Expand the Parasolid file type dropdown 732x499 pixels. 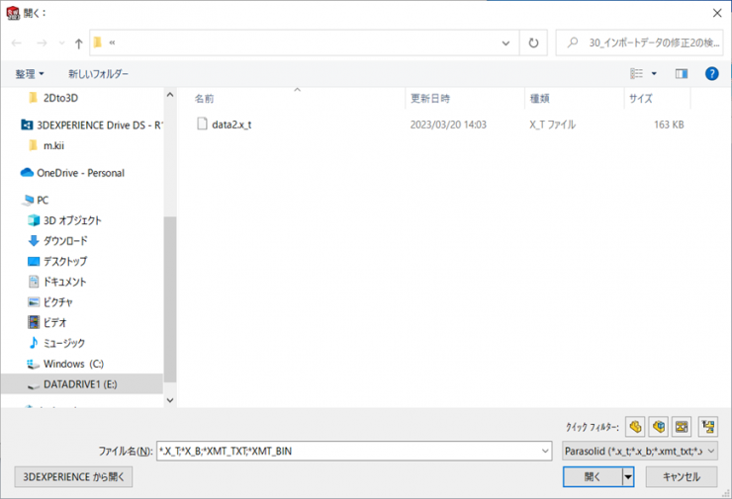click(x=639, y=452)
